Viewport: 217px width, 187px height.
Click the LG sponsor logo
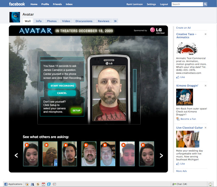tap(157, 30)
